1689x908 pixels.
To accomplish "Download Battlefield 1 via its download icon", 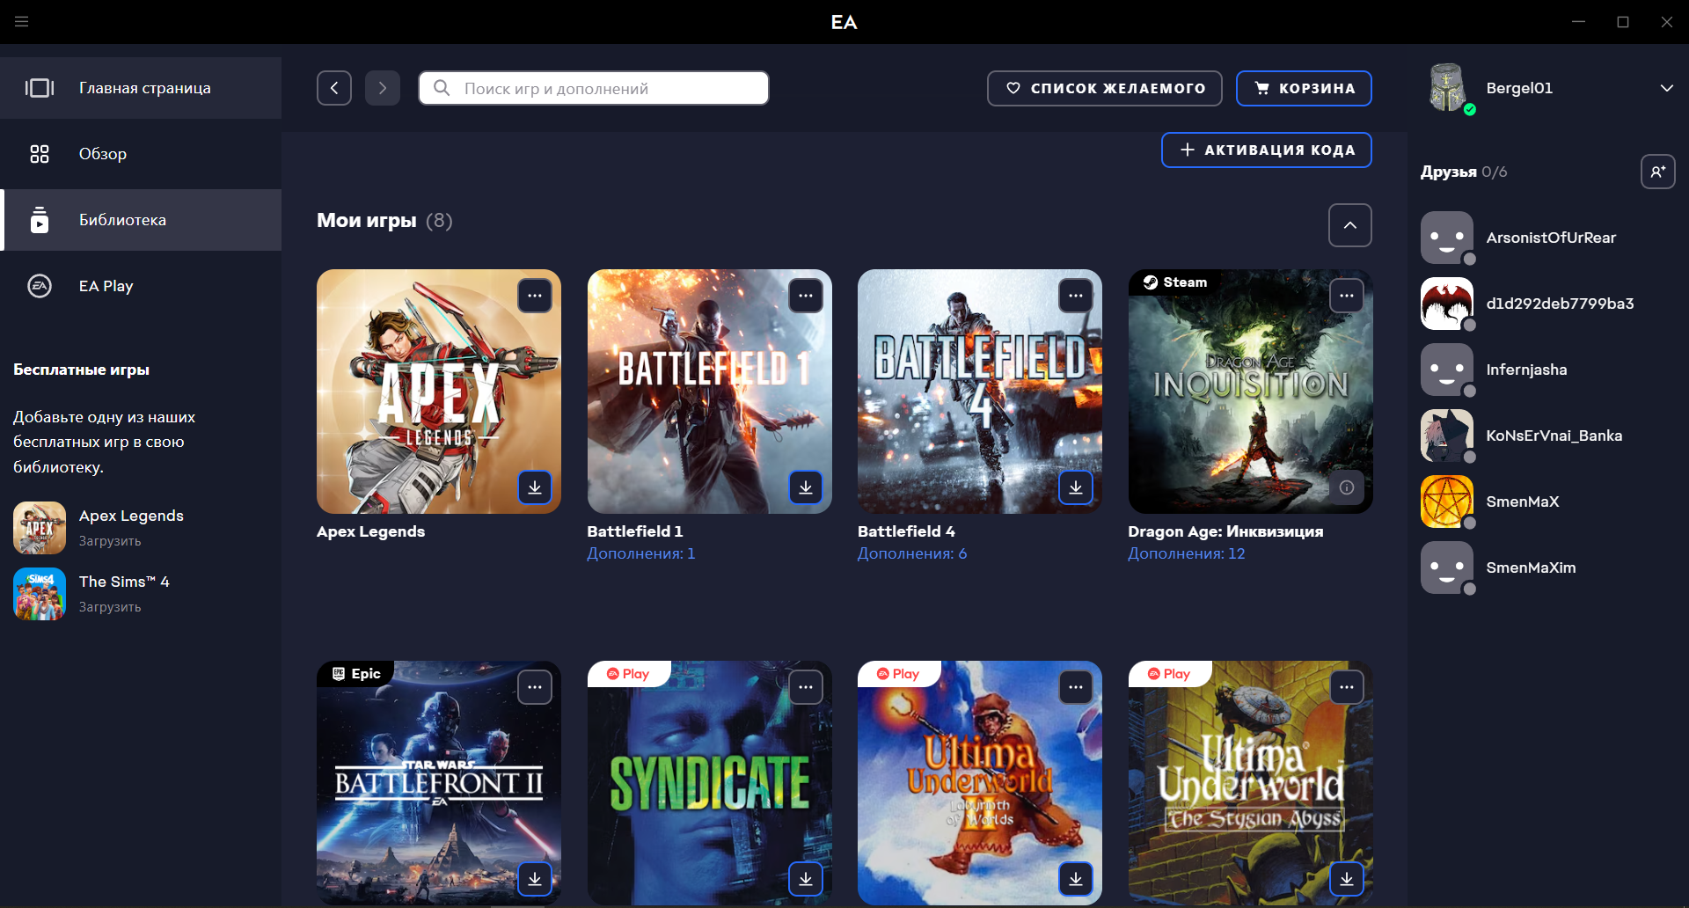I will point(806,487).
